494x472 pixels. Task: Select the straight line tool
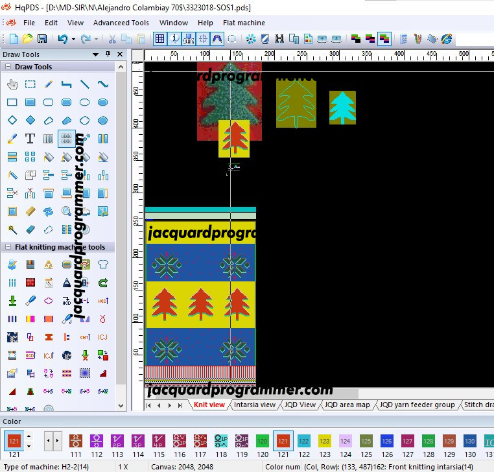point(85,84)
